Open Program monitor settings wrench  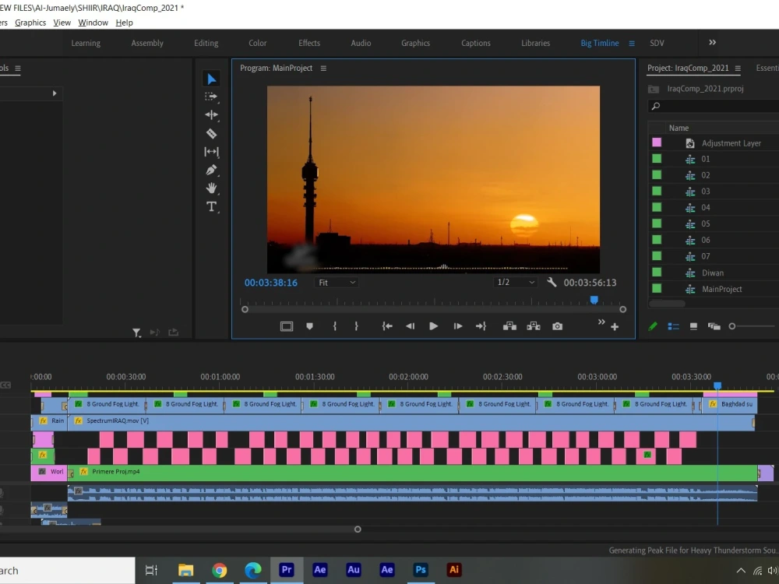click(x=552, y=282)
